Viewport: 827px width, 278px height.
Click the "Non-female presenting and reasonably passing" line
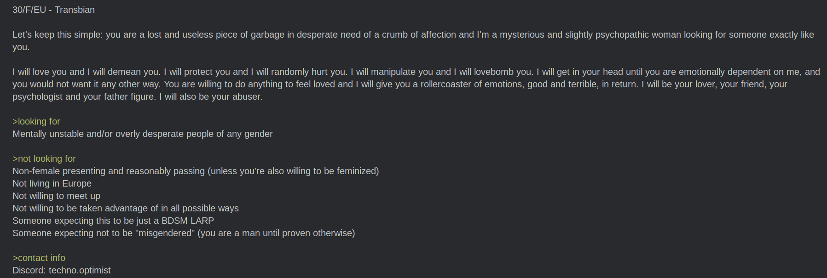pos(109,171)
